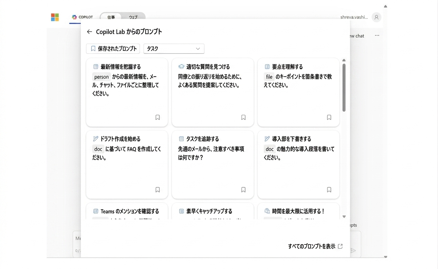Click 先週のメールから、注意すべき事項は何ですか？ text
The height and width of the screenshot is (269, 438).
point(211,153)
